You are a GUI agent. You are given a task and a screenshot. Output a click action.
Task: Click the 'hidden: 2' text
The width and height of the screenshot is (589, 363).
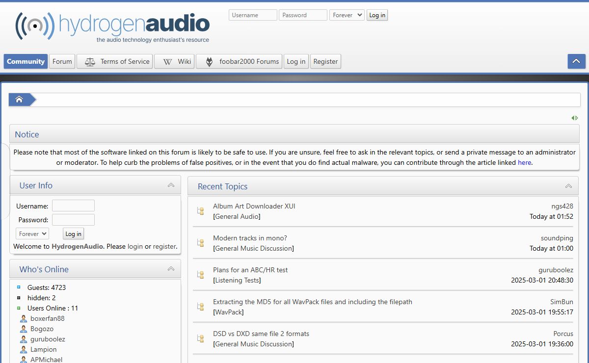(42, 298)
